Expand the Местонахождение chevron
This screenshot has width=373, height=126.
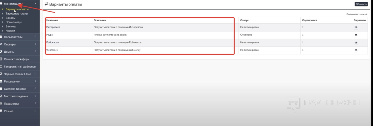(x=35, y=96)
